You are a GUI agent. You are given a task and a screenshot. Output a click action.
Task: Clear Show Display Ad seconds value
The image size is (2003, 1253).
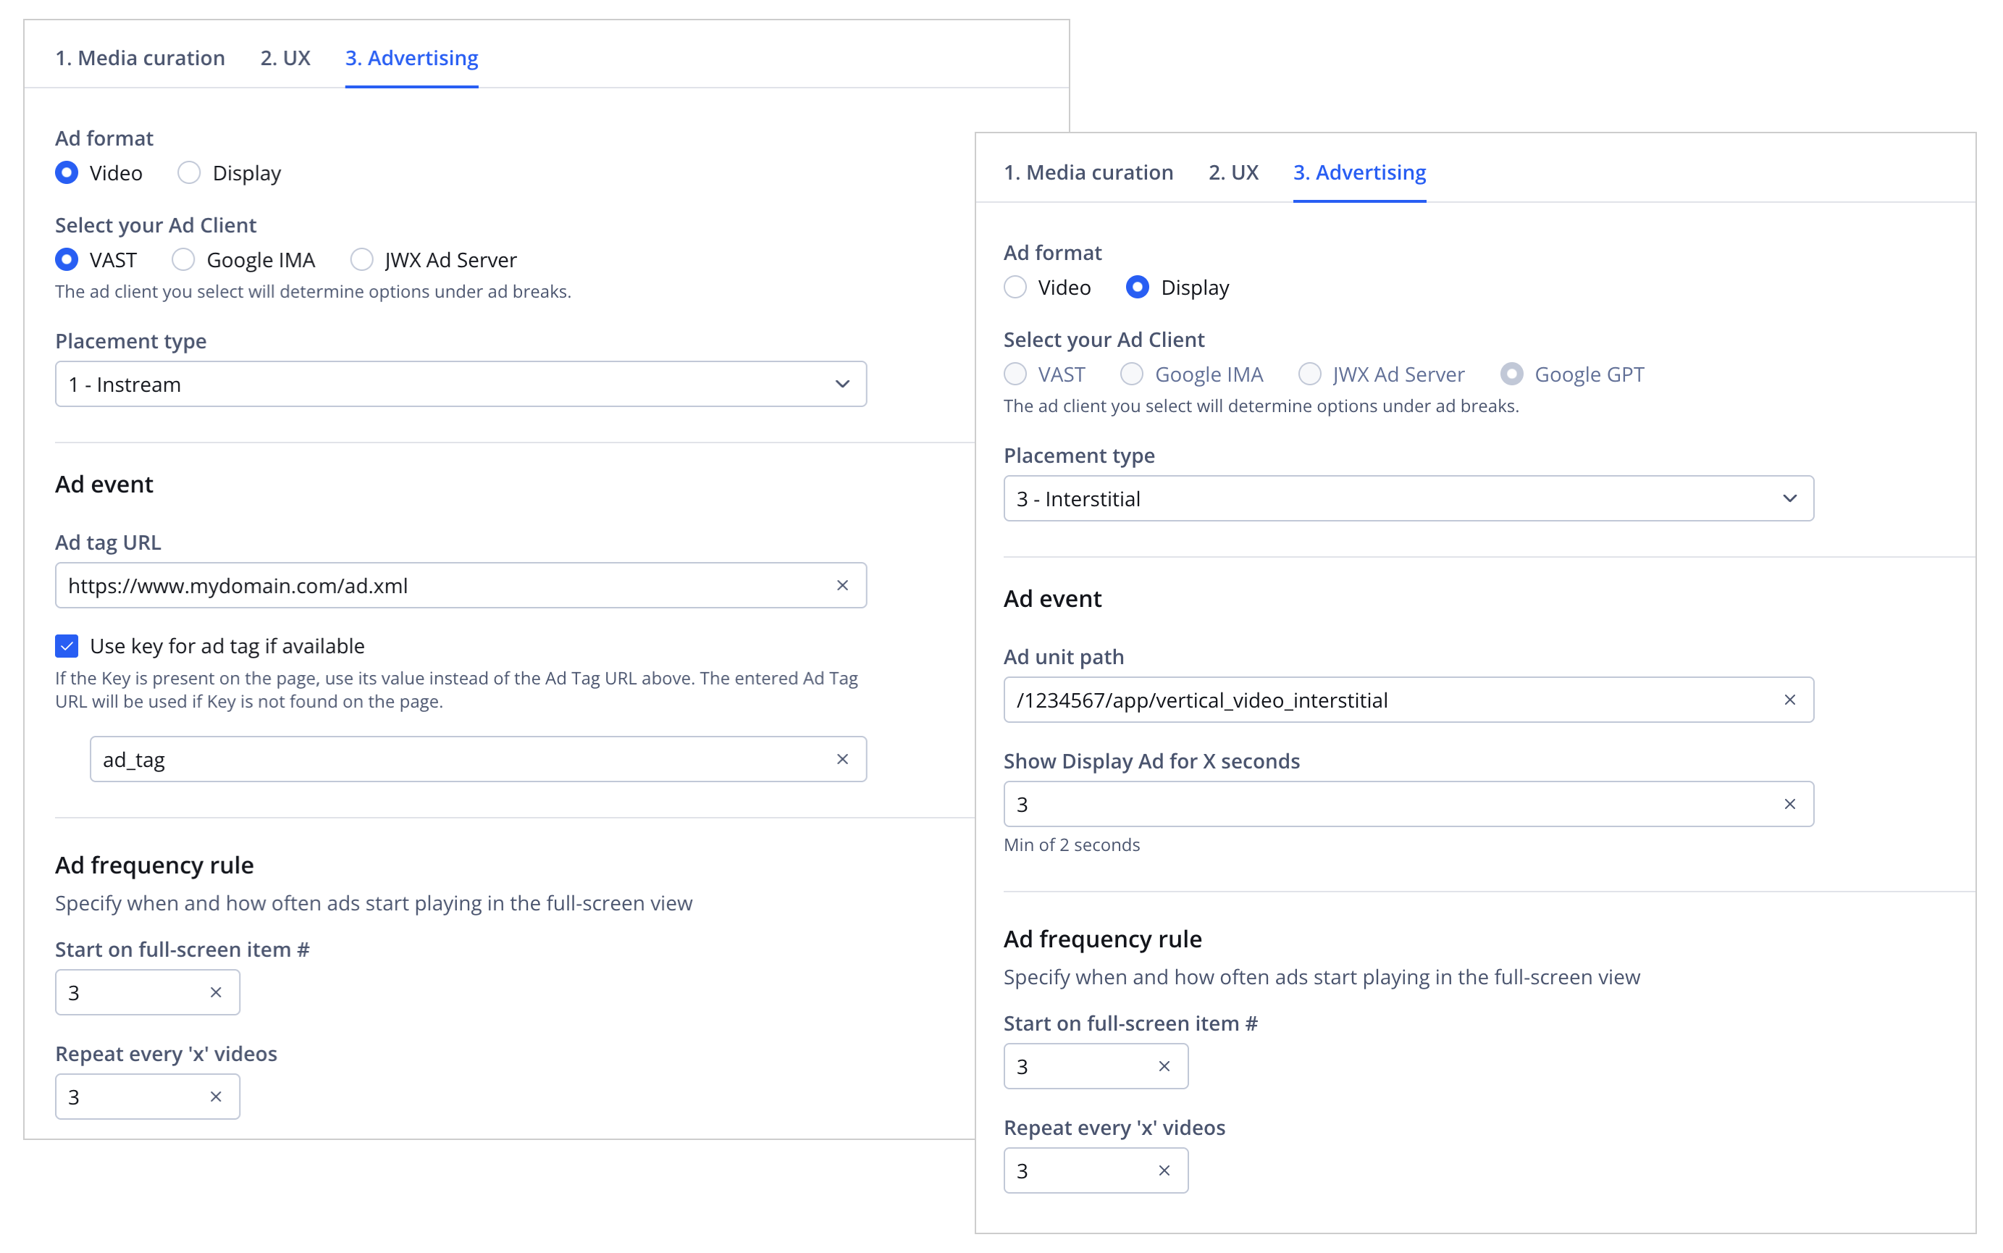coord(1789,804)
